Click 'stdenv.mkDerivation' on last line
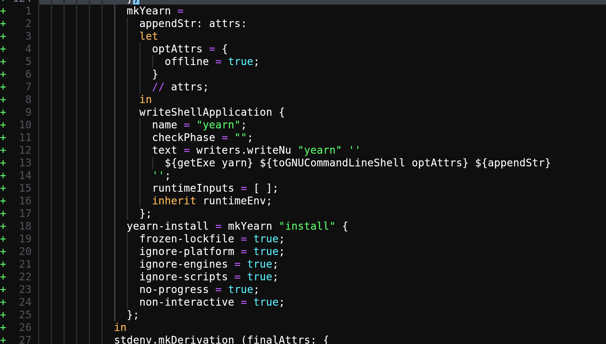This screenshot has width=606, height=344. 174,339
